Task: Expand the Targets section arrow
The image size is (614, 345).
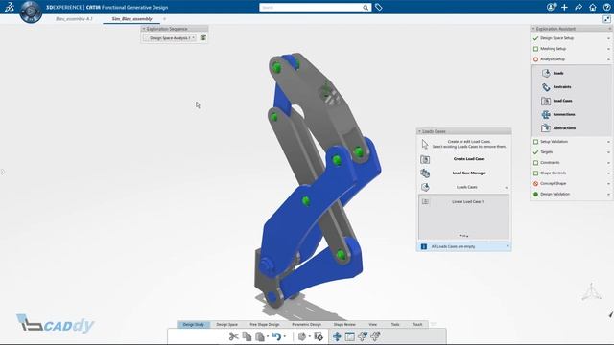Action: pos(608,152)
